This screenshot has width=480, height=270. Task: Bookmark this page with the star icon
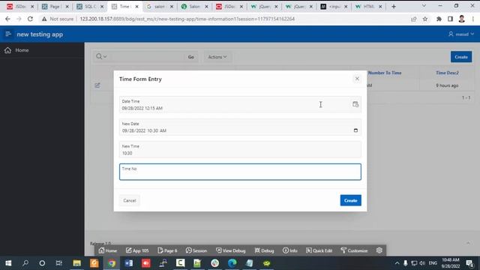point(425,19)
